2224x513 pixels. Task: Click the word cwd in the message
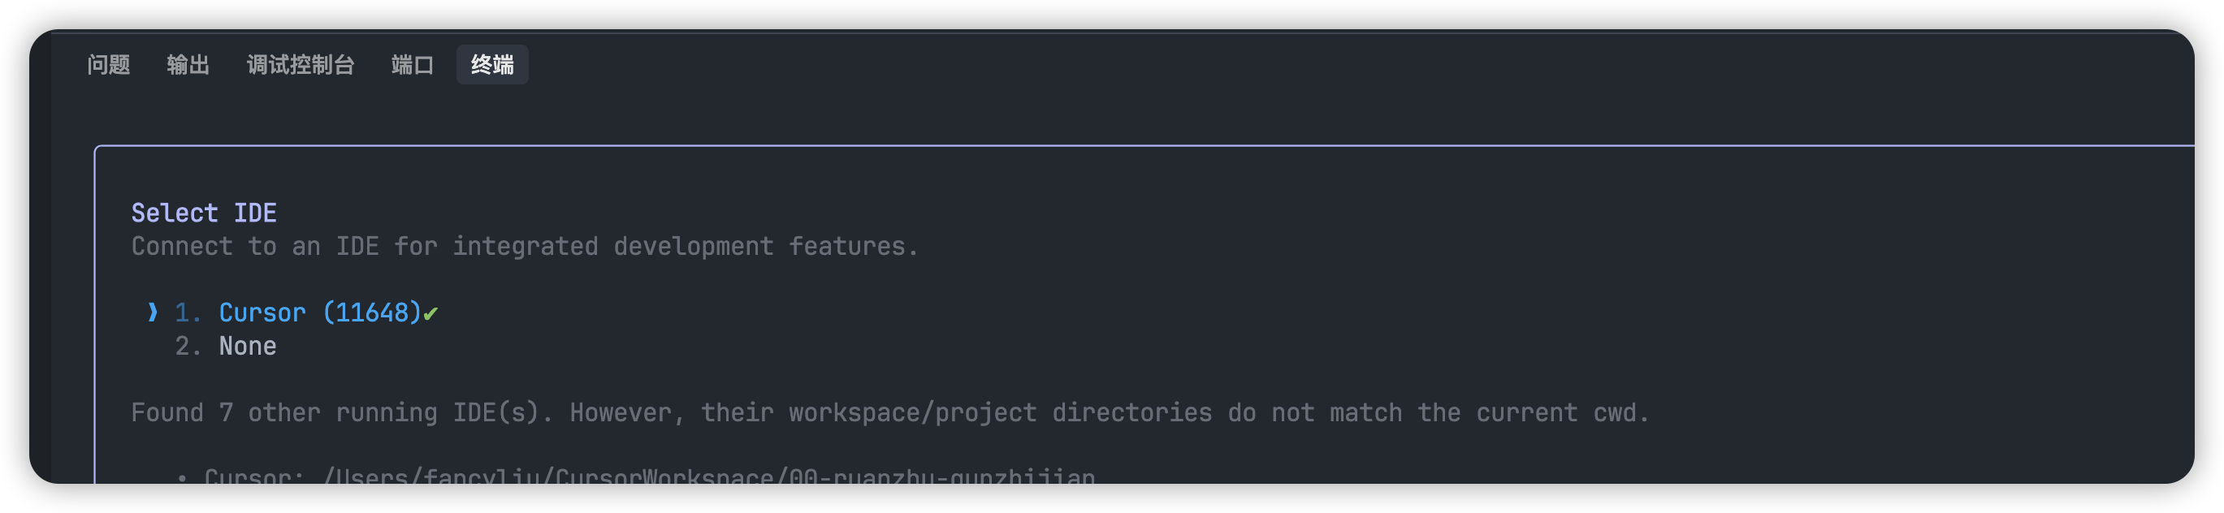pyautogui.click(x=1614, y=413)
